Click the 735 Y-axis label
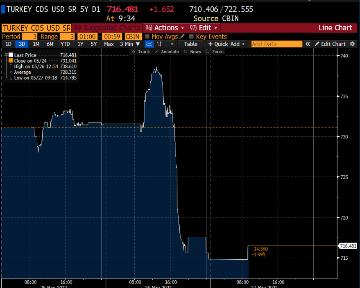360x288 pixels. 344,96
